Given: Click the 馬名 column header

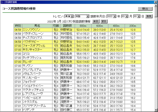Looking at the screenshot, I should coord(37,26).
